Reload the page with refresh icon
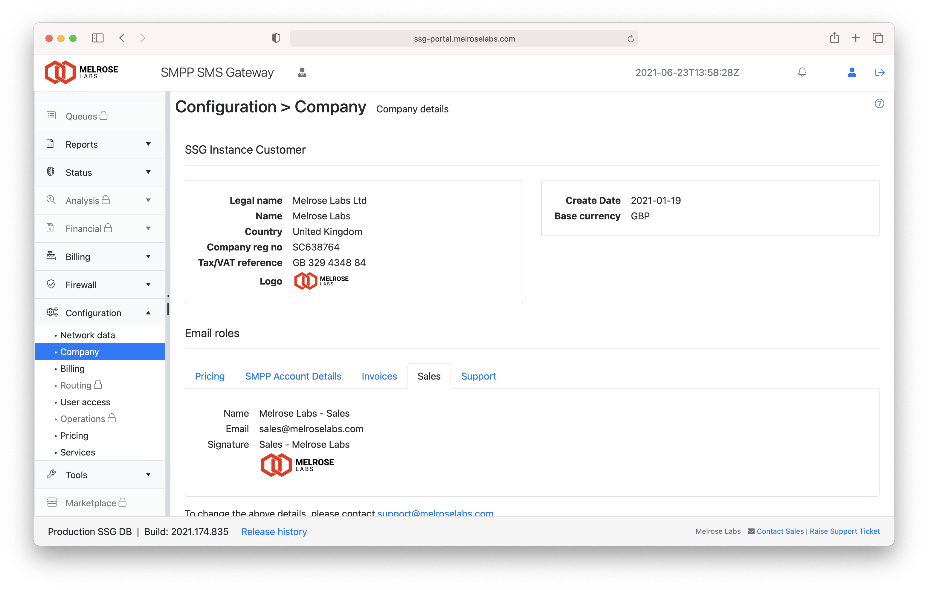The height and width of the screenshot is (590, 928). coord(631,39)
